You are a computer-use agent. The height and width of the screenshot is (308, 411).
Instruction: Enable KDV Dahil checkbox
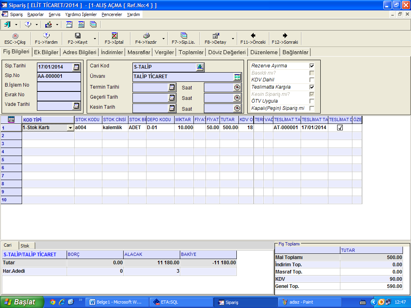[x=311, y=80]
